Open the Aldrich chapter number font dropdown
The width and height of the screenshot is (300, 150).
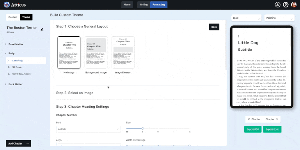[x=89, y=129]
